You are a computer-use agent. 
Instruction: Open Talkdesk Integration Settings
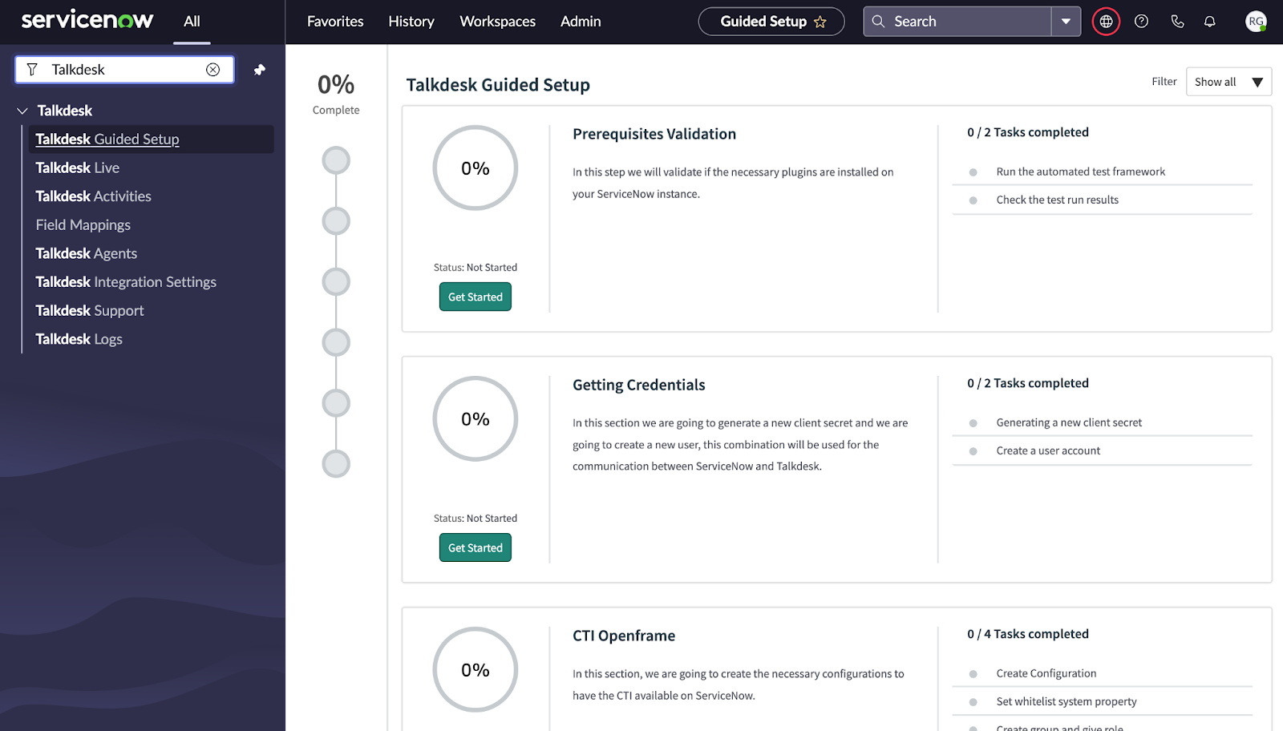click(126, 281)
